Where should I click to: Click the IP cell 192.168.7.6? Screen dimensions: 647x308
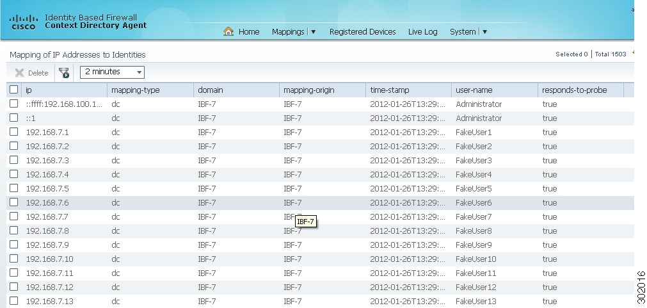[47, 203]
